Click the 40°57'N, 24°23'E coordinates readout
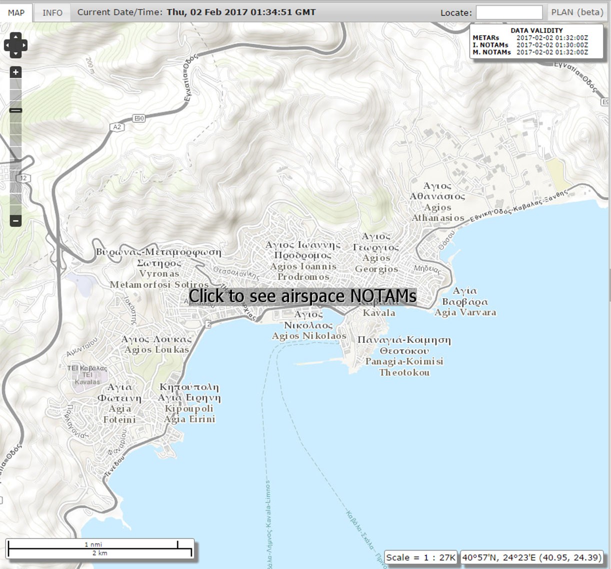This screenshot has width=611, height=569. [x=531, y=557]
